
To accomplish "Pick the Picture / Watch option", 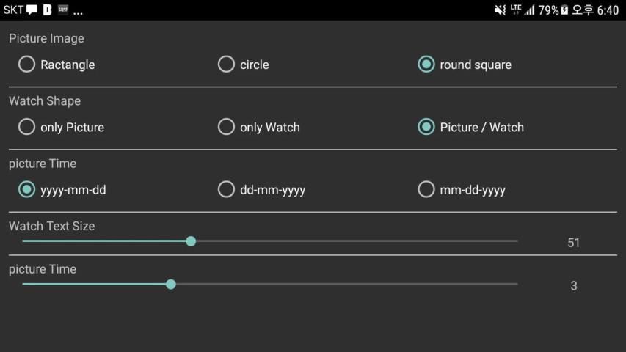I will pos(426,127).
